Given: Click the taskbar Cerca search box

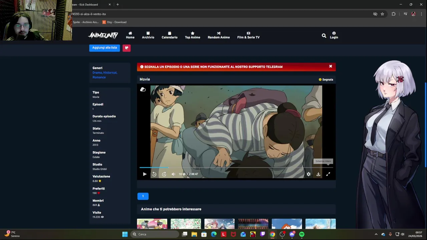Looking at the screenshot, I should point(155,234).
